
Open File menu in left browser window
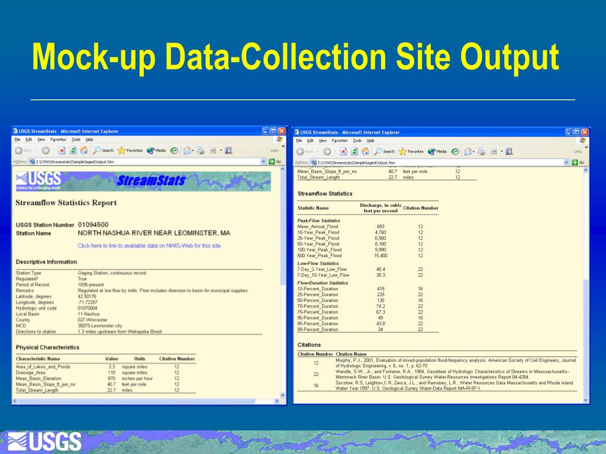pos(17,140)
